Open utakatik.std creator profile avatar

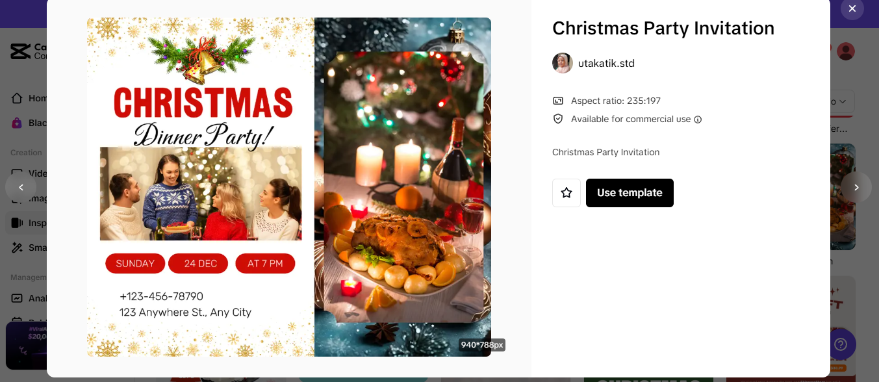point(563,63)
